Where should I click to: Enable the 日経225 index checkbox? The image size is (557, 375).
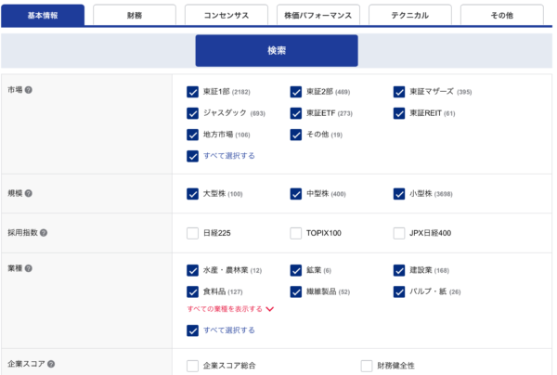192,233
